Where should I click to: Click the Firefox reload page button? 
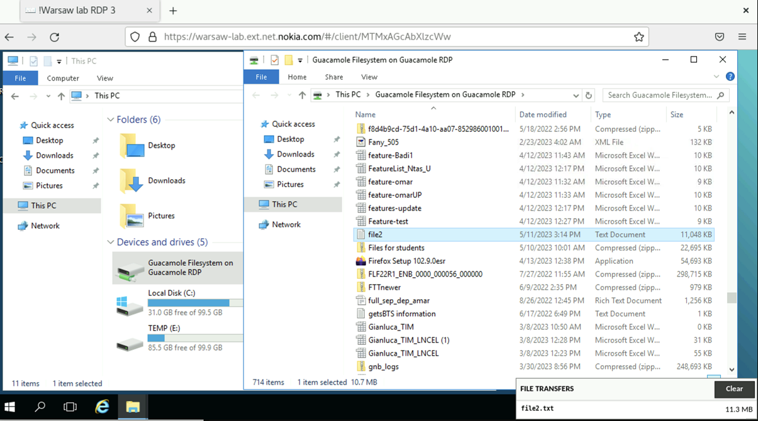pyautogui.click(x=55, y=37)
